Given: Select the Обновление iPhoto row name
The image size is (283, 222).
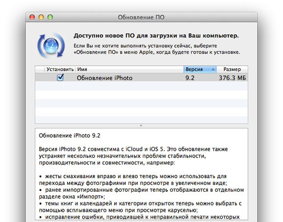Looking at the screenshot, I should [104, 78].
